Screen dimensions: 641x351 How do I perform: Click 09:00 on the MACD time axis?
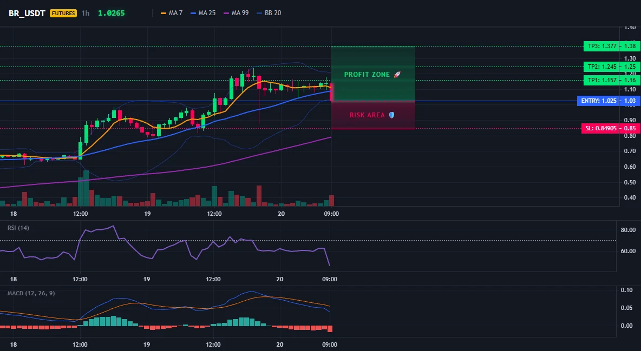pos(330,345)
